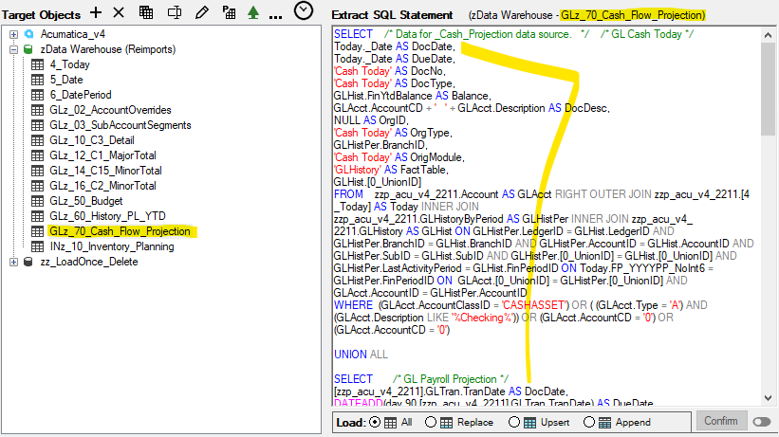
Task: Click the X delete icon in toolbar
Action: pos(119,12)
